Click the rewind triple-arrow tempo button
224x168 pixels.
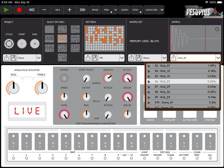(x=32, y=10)
